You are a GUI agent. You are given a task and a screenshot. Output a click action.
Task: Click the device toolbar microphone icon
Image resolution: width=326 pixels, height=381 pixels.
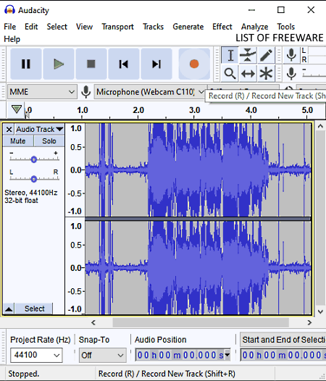tap(85, 92)
